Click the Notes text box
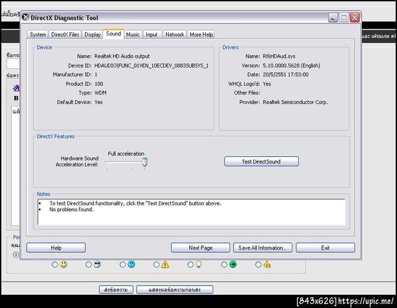 point(192,212)
